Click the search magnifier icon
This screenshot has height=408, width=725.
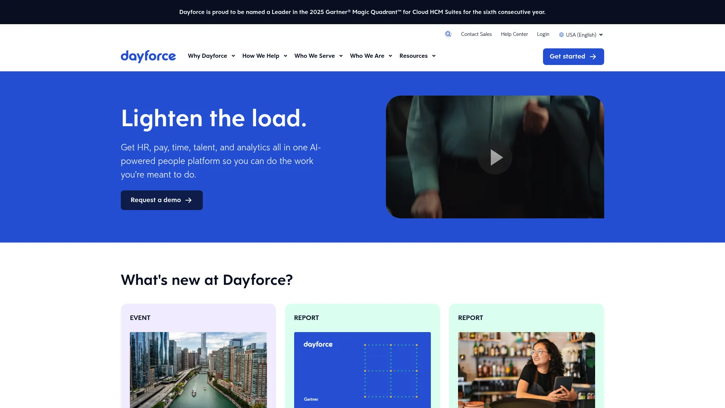(x=448, y=34)
